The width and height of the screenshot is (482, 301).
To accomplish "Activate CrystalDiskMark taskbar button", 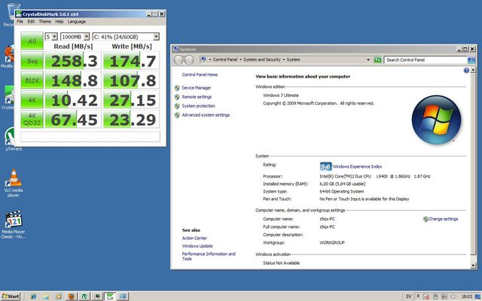I will pos(110,296).
